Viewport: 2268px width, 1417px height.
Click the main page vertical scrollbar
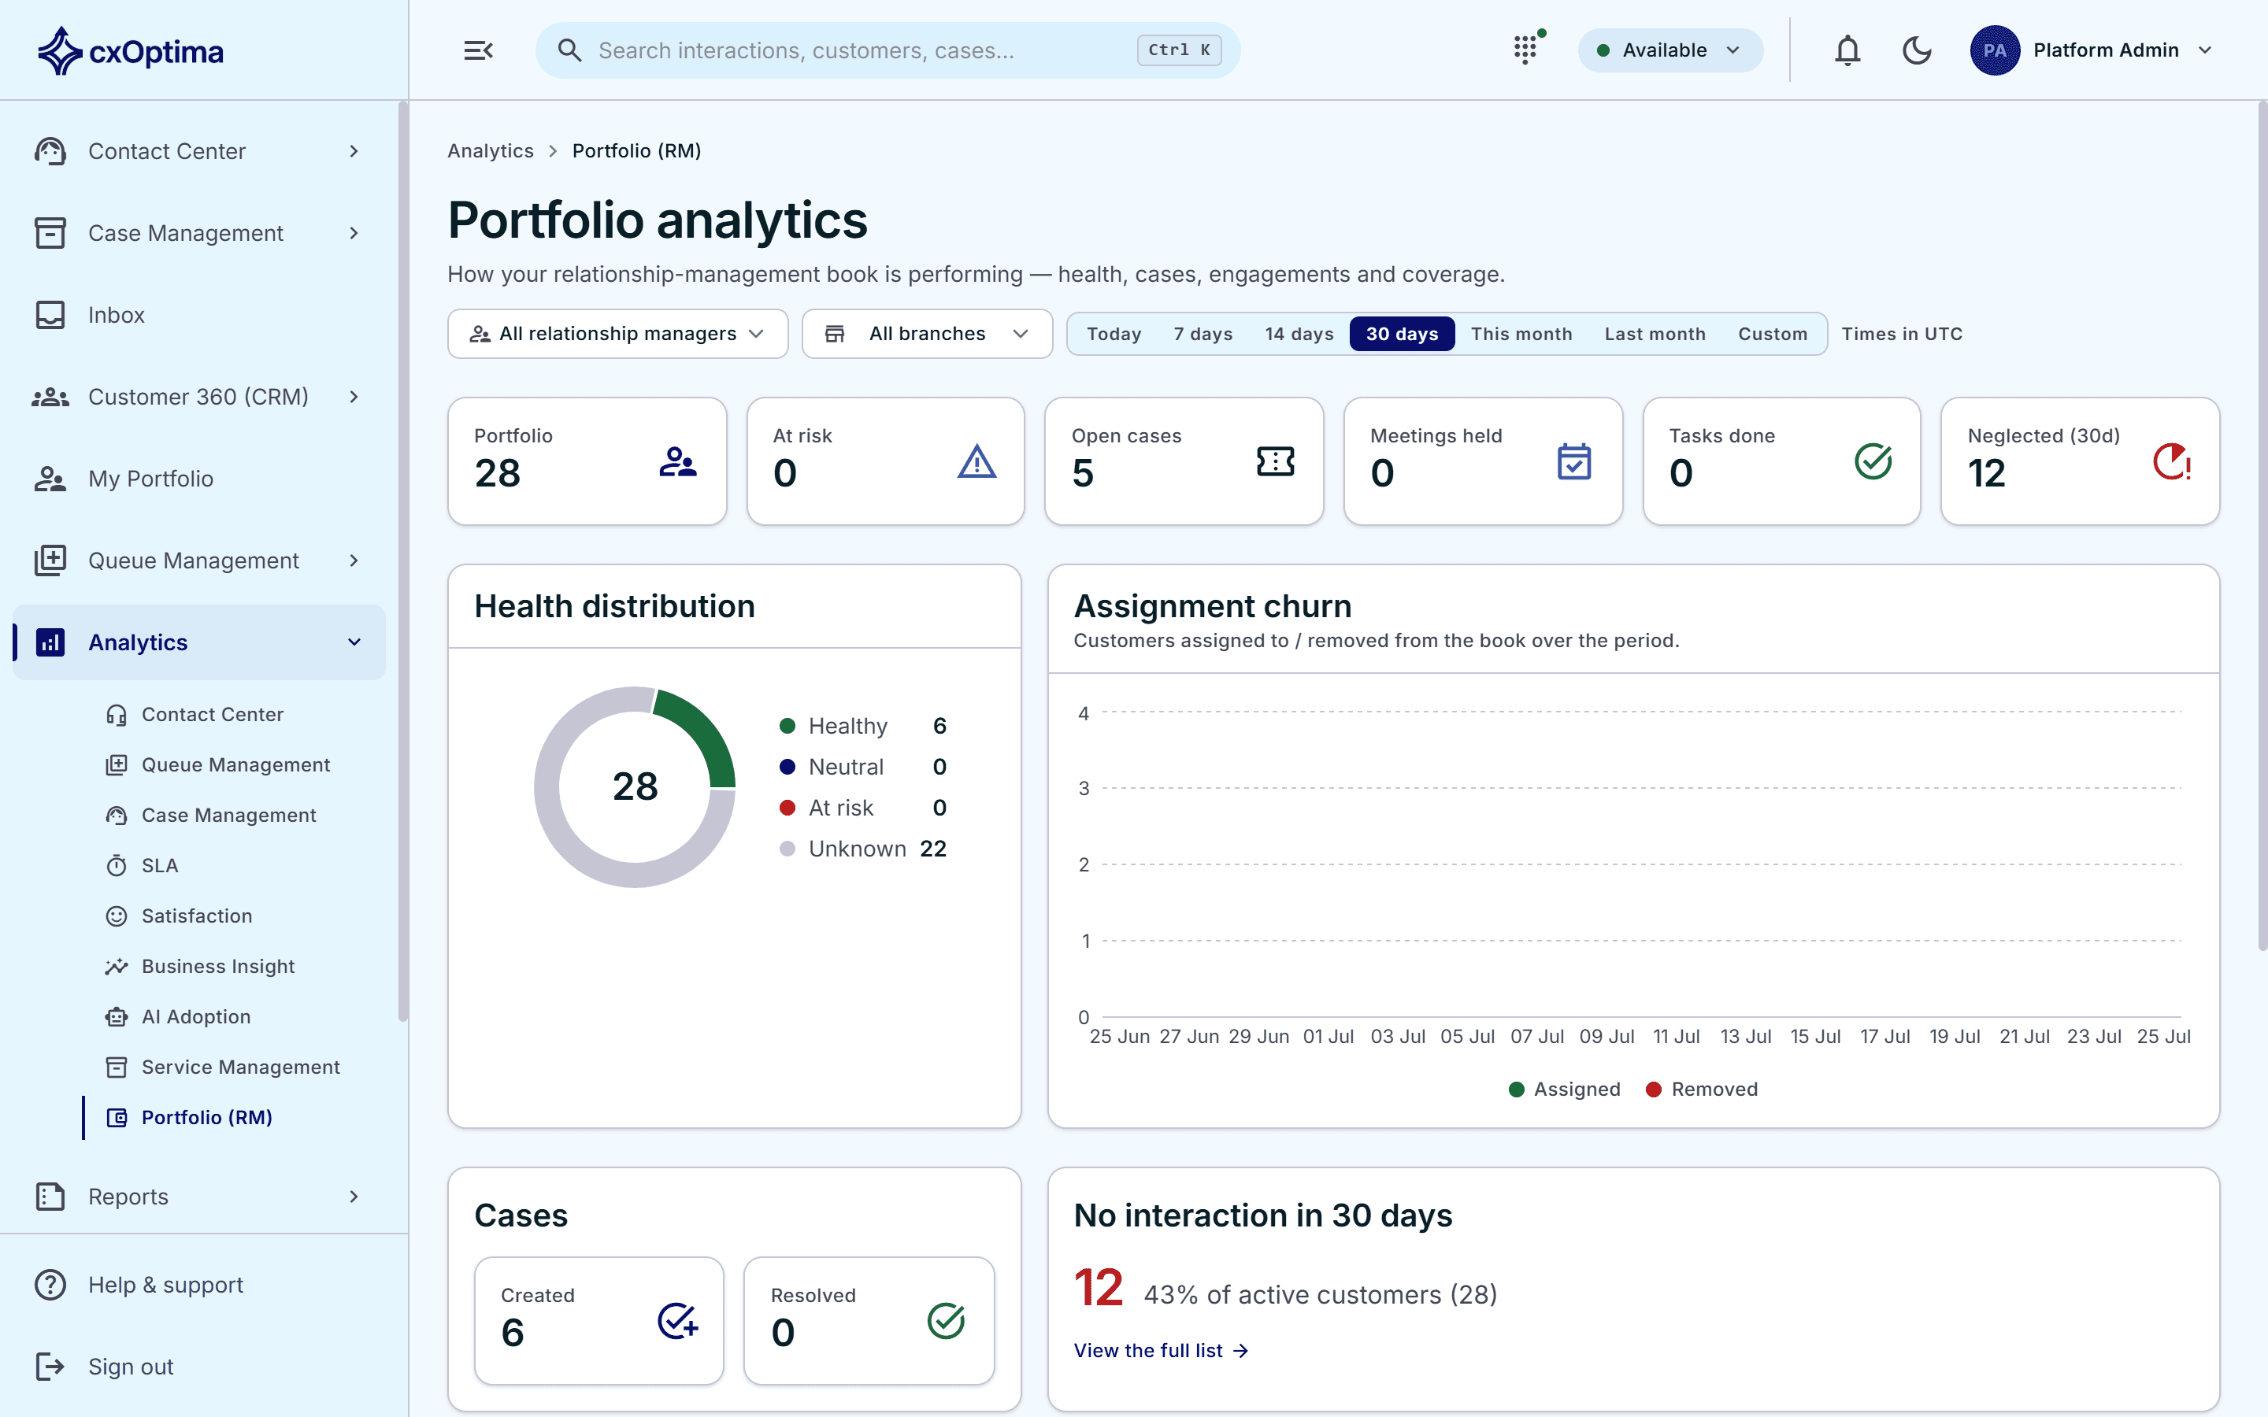point(2262,525)
